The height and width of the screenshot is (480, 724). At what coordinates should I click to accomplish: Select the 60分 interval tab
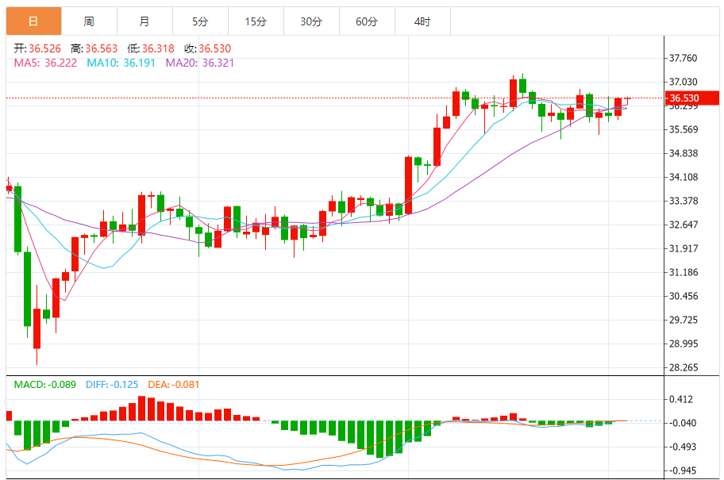tap(367, 21)
